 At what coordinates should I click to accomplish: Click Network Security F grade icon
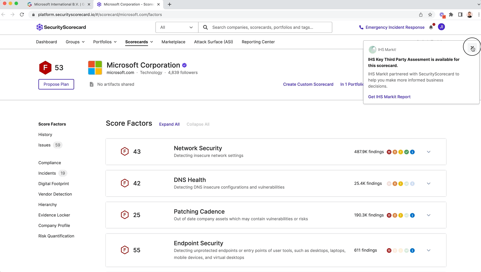click(125, 151)
